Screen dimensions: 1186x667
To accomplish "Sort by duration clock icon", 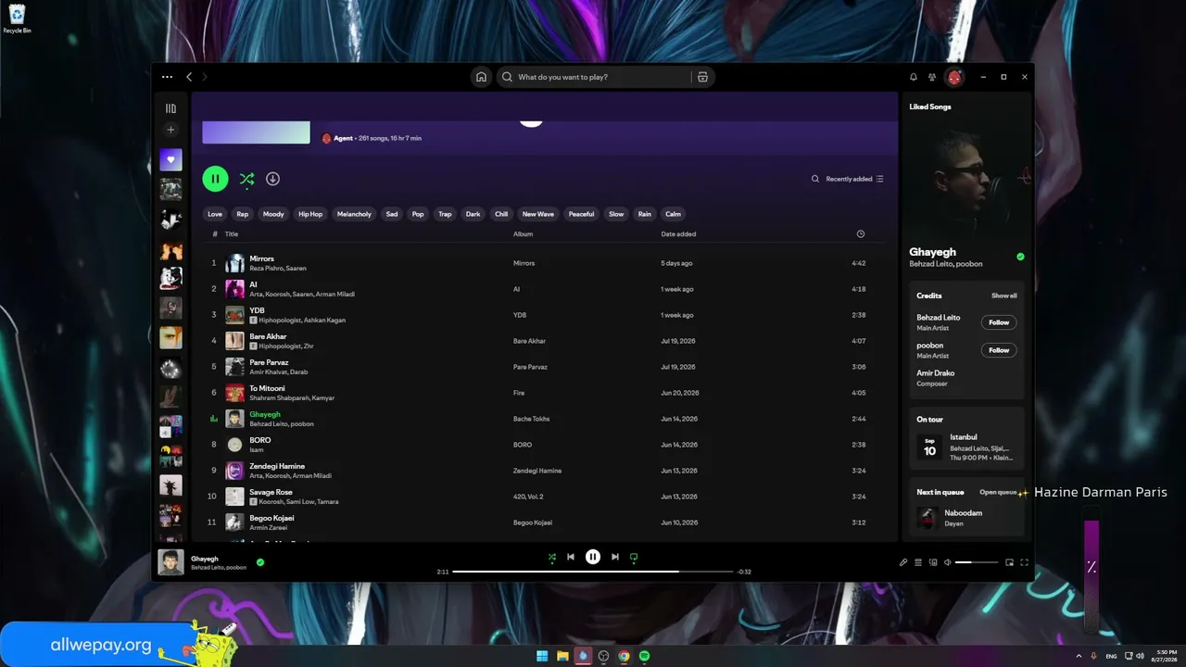I will coord(861,234).
